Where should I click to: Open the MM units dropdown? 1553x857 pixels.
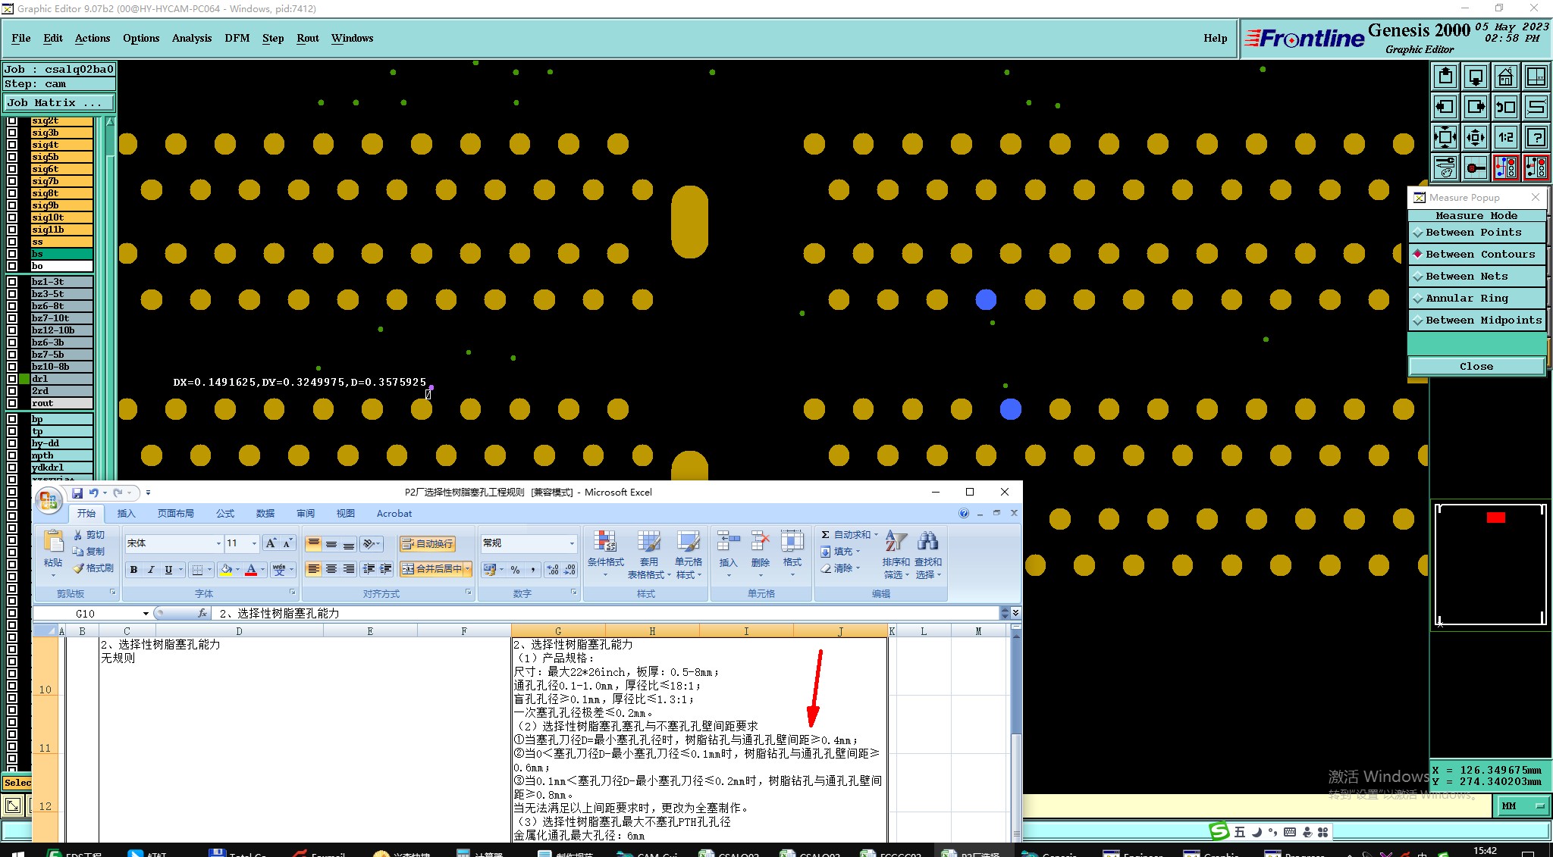click(x=1523, y=806)
